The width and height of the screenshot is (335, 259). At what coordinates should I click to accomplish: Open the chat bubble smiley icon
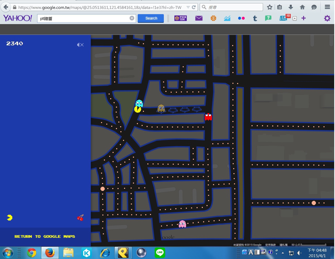click(x=314, y=7)
